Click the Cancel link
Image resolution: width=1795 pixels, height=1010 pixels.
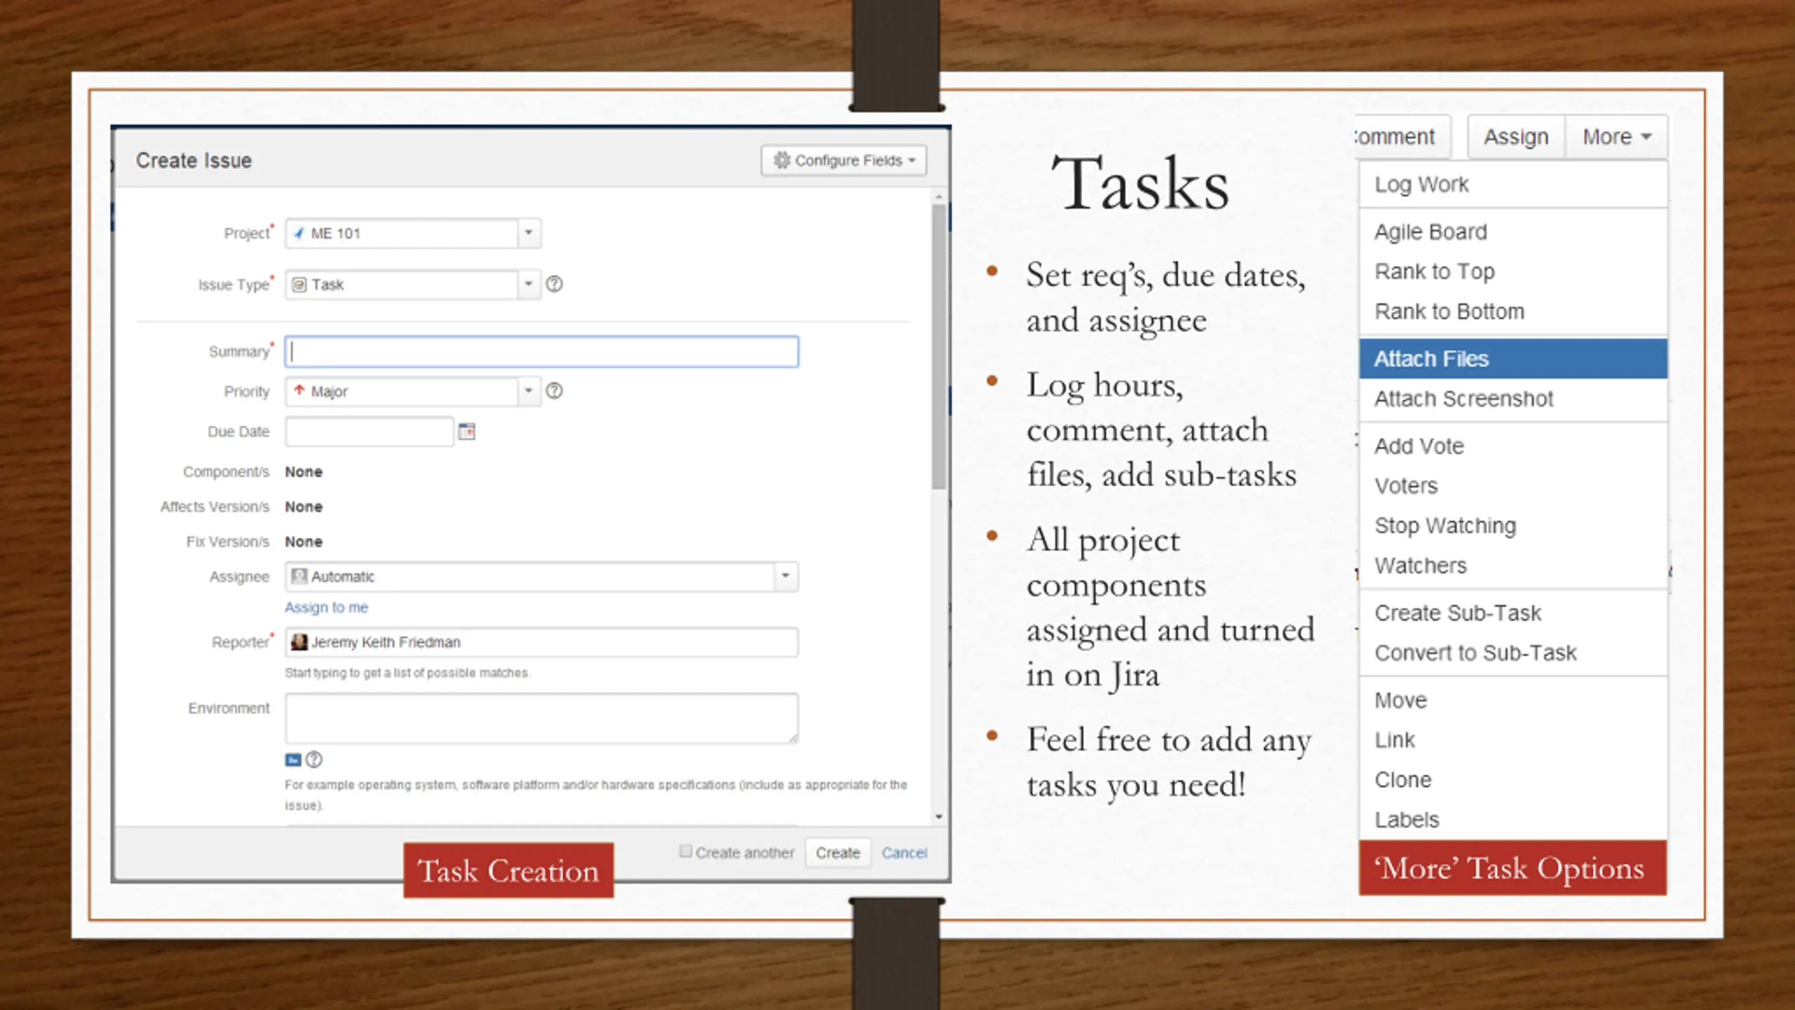[904, 853]
